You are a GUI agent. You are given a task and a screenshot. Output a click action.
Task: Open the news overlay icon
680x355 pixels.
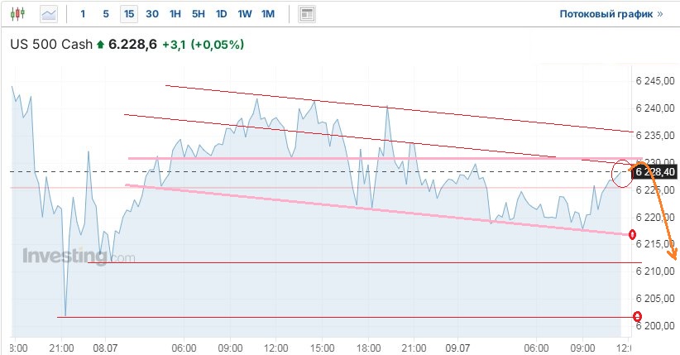(x=307, y=14)
